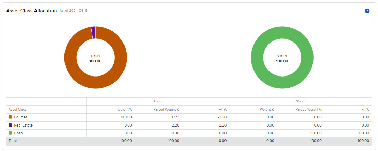Sort by Short Parsed Weight % column
This screenshot has height=151, width=378.
pos(308,110)
